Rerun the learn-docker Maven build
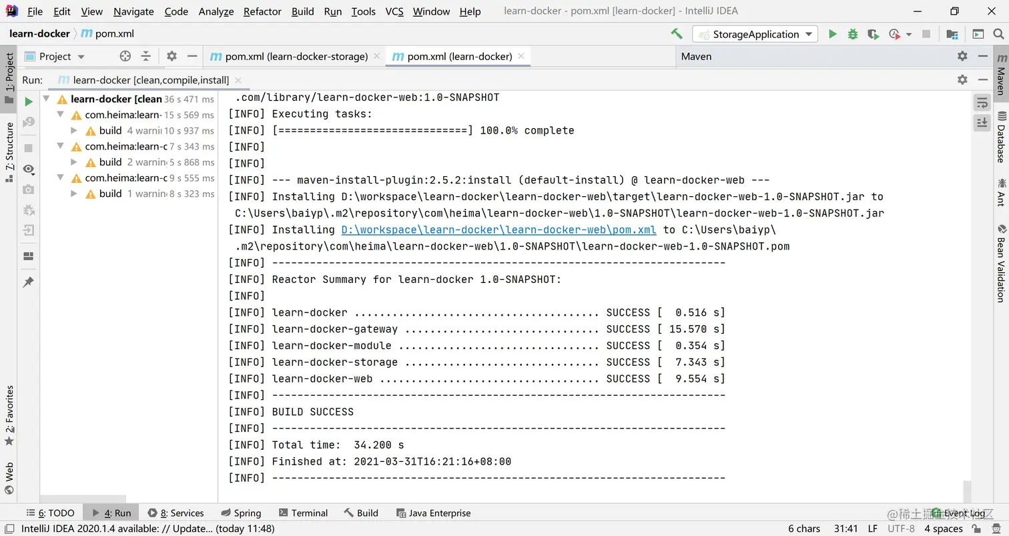 pos(27,101)
